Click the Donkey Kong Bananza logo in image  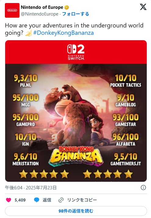tap(76, 156)
